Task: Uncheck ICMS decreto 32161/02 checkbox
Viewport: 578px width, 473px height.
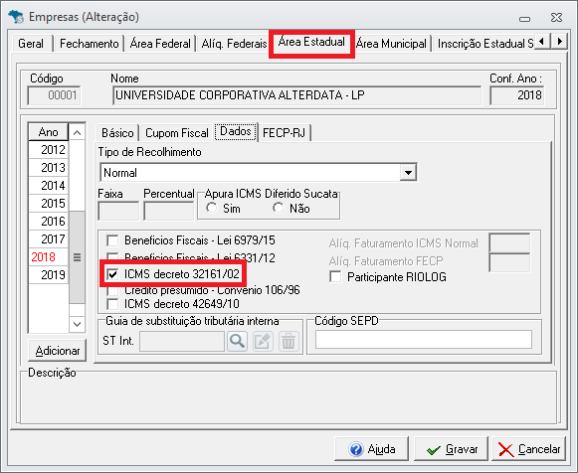Action: coord(112,274)
